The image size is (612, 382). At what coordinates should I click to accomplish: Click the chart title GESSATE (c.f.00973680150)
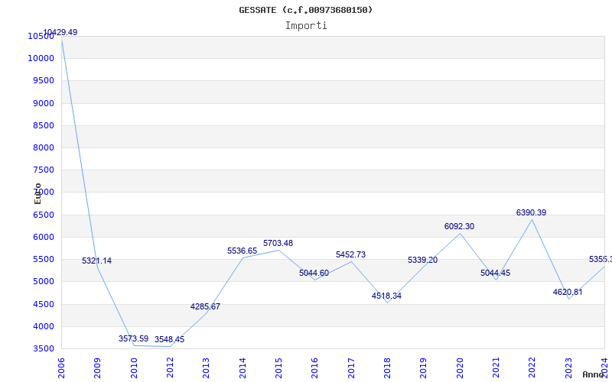(305, 10)
